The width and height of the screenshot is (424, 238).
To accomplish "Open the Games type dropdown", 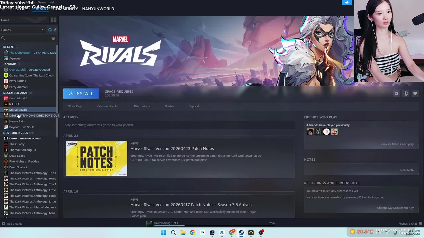I will [x=23, y=30].
